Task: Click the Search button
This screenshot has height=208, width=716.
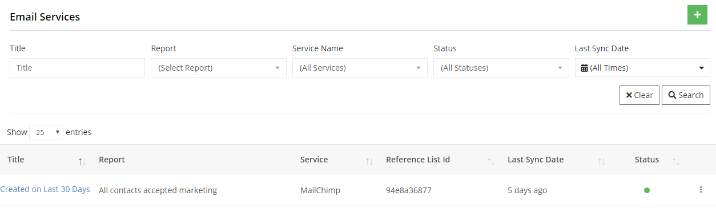Action: point(686,95)
